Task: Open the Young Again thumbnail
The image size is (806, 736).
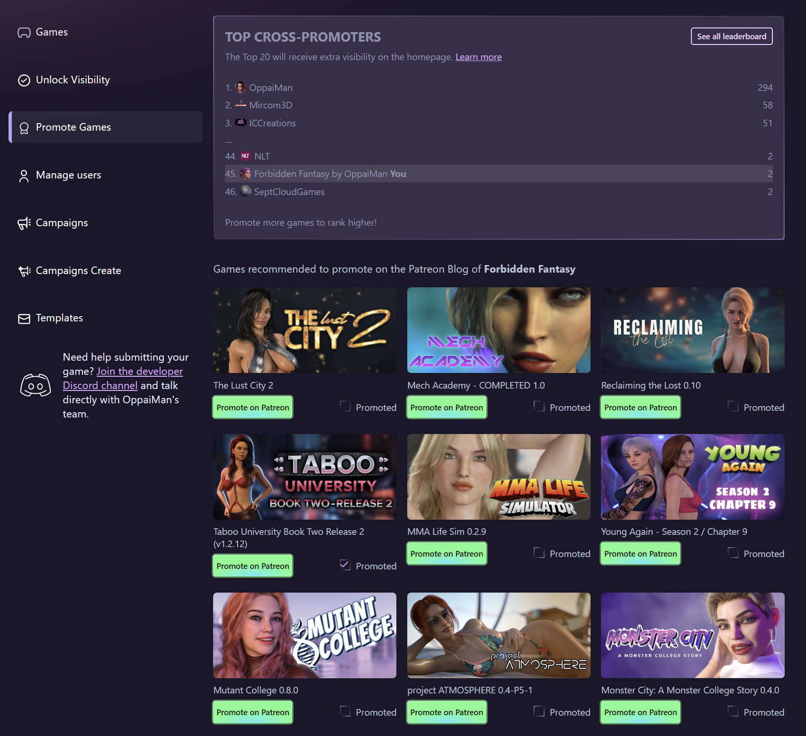Action: (693, 477)
